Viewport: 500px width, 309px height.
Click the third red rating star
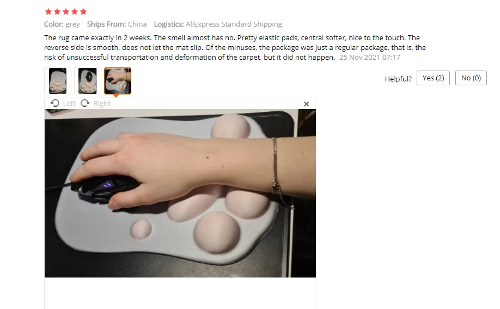[66, 12]
